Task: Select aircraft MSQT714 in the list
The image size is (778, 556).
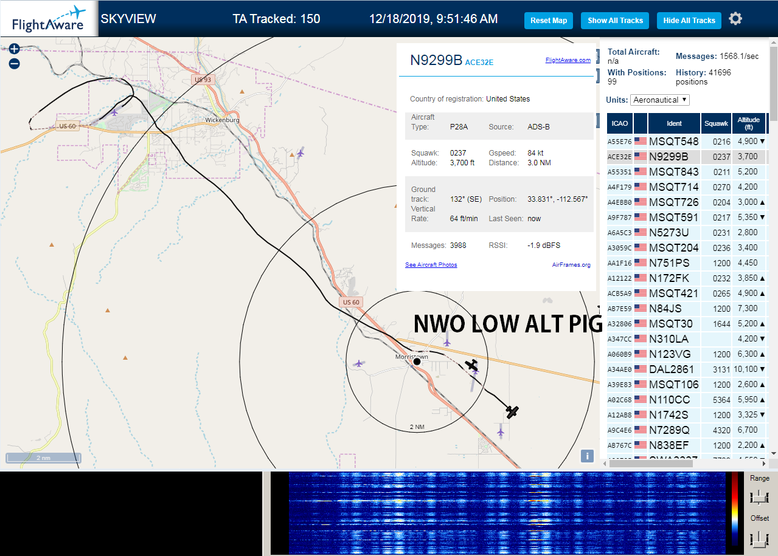Action: pyautogui.click(x=686, y=187)
